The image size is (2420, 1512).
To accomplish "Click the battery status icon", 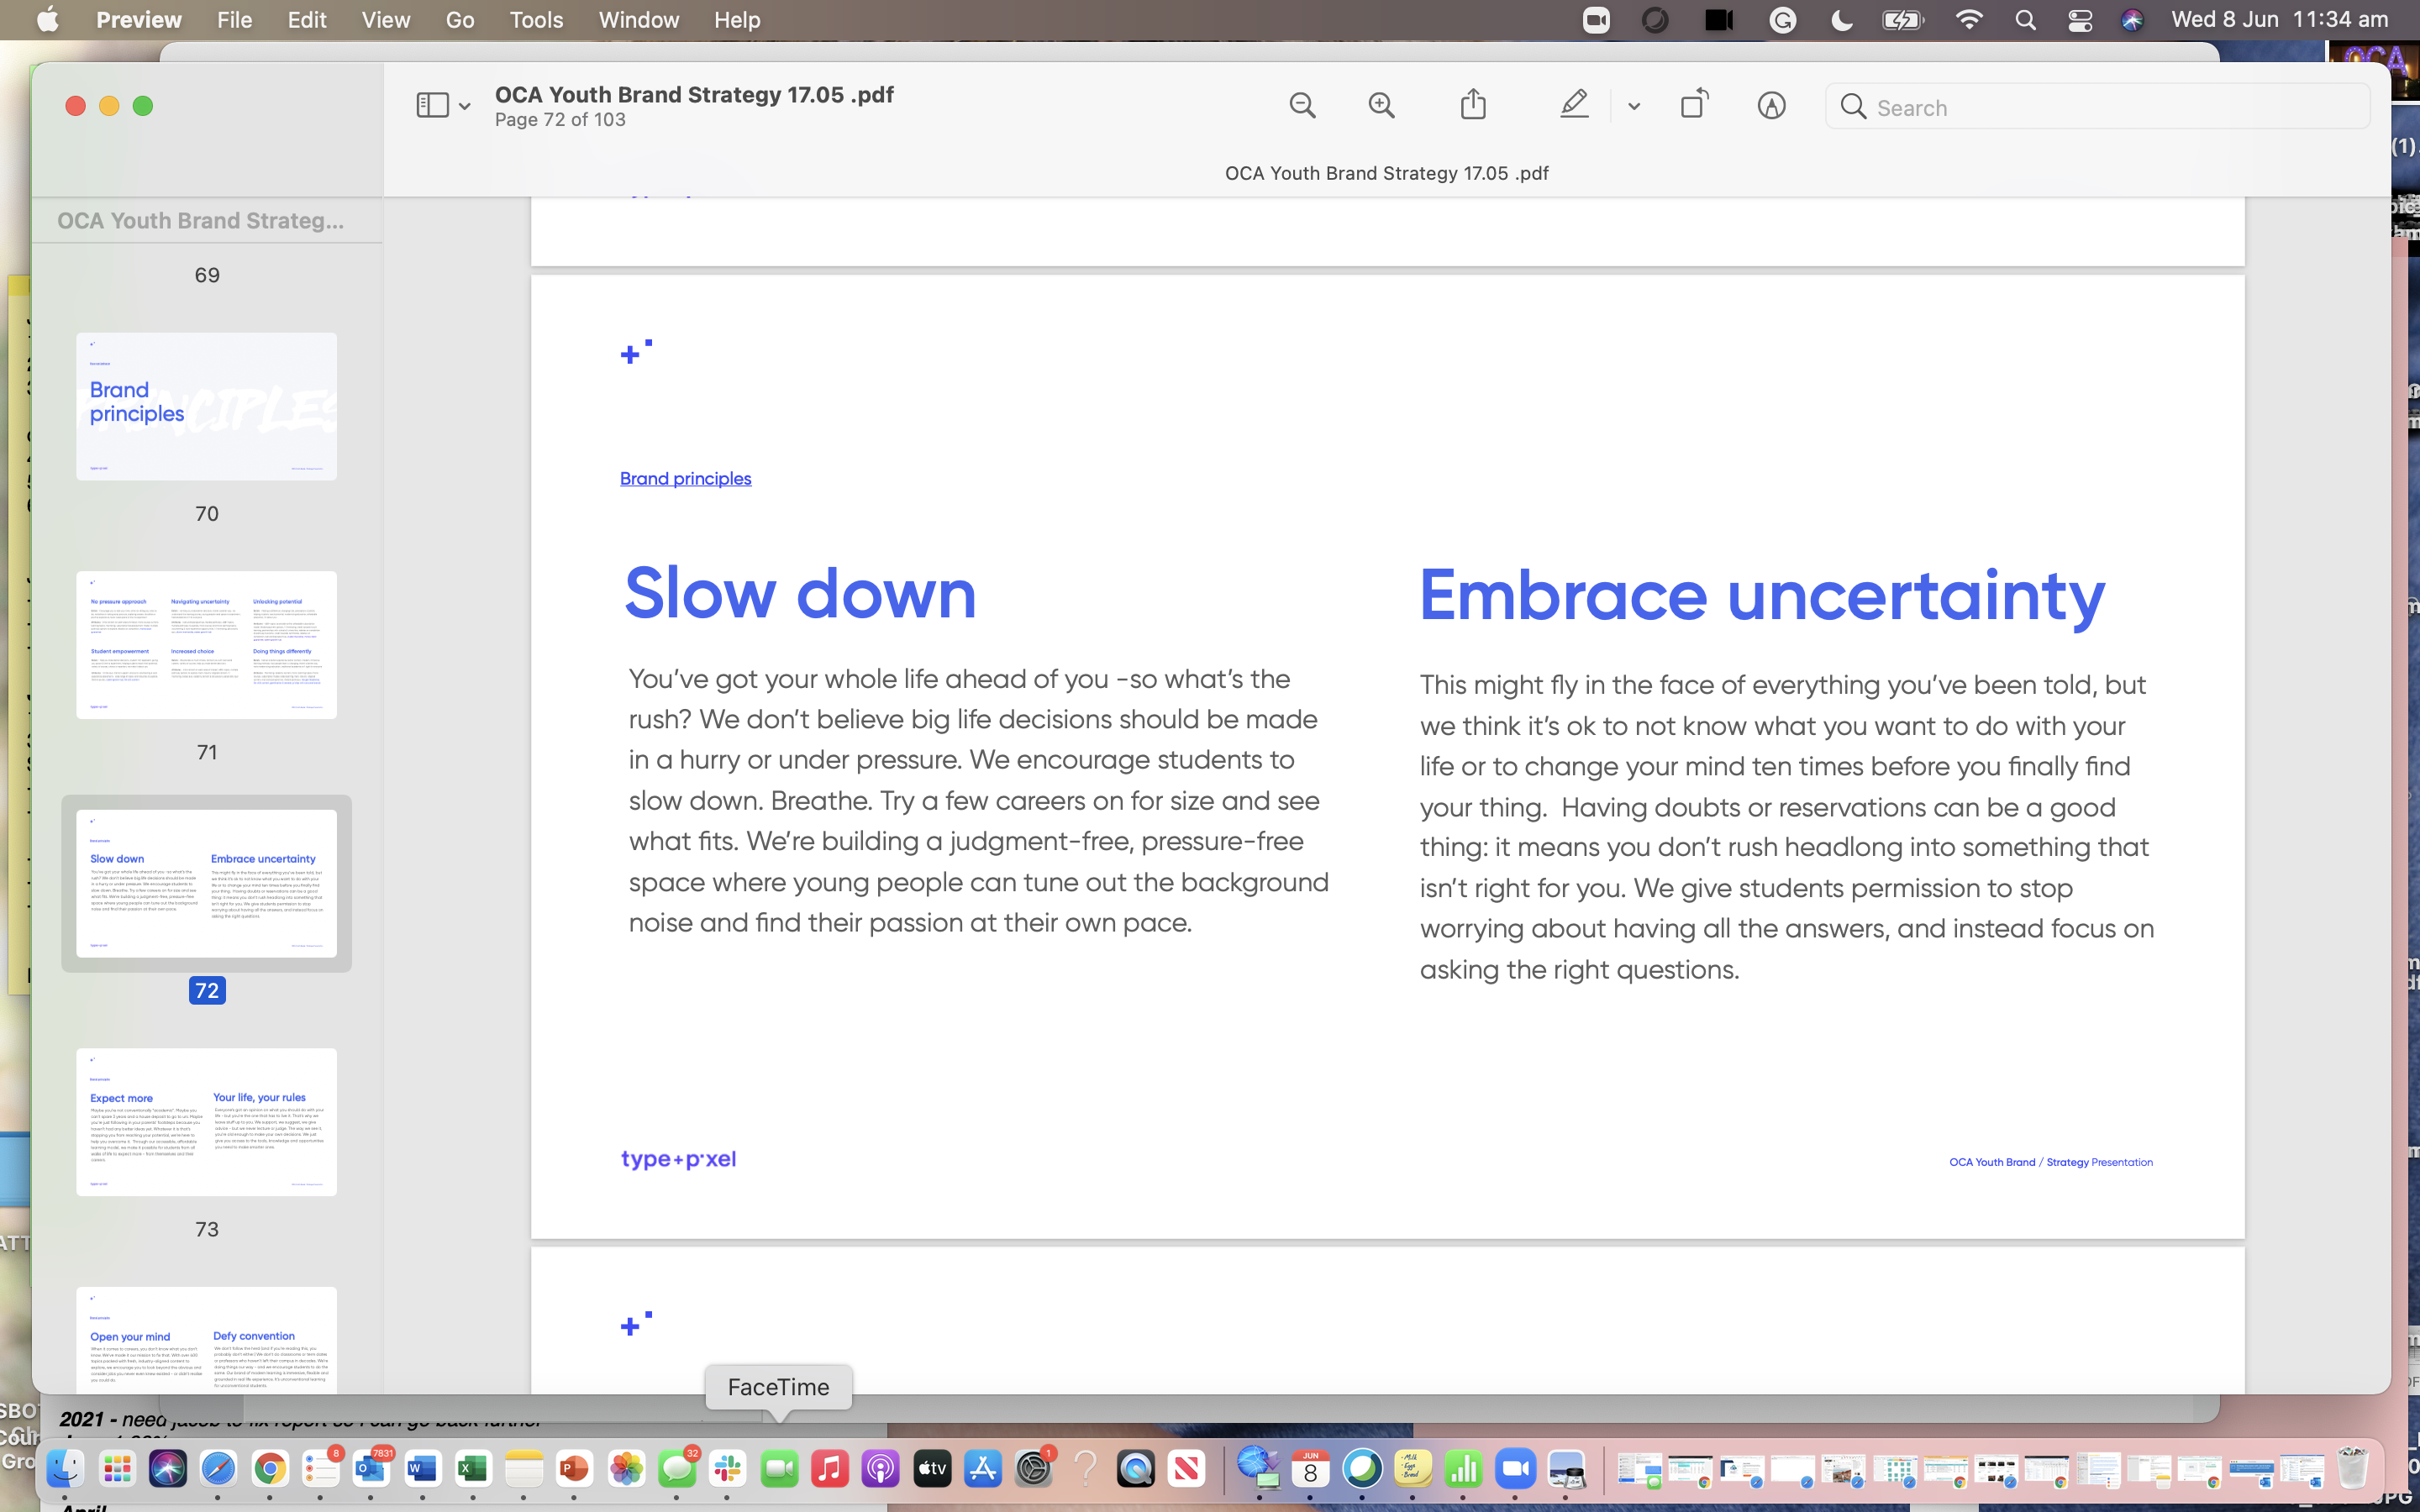I will coord(1903,20).
